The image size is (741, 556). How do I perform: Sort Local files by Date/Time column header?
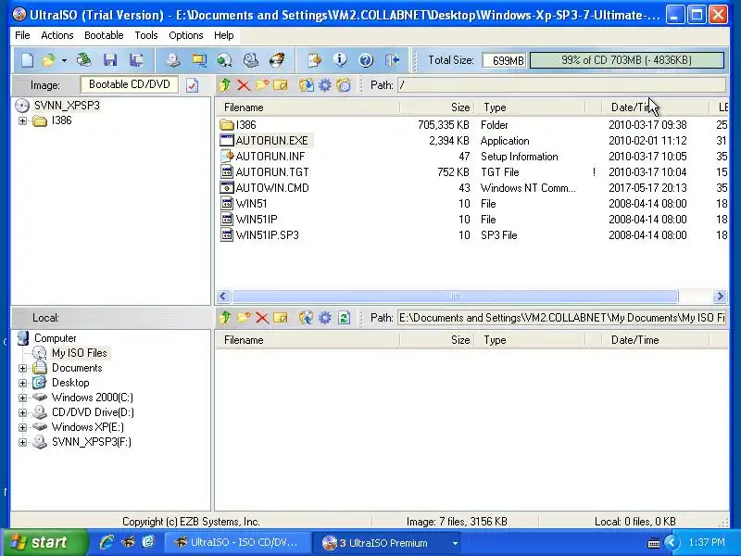click(x=655, y=340)
